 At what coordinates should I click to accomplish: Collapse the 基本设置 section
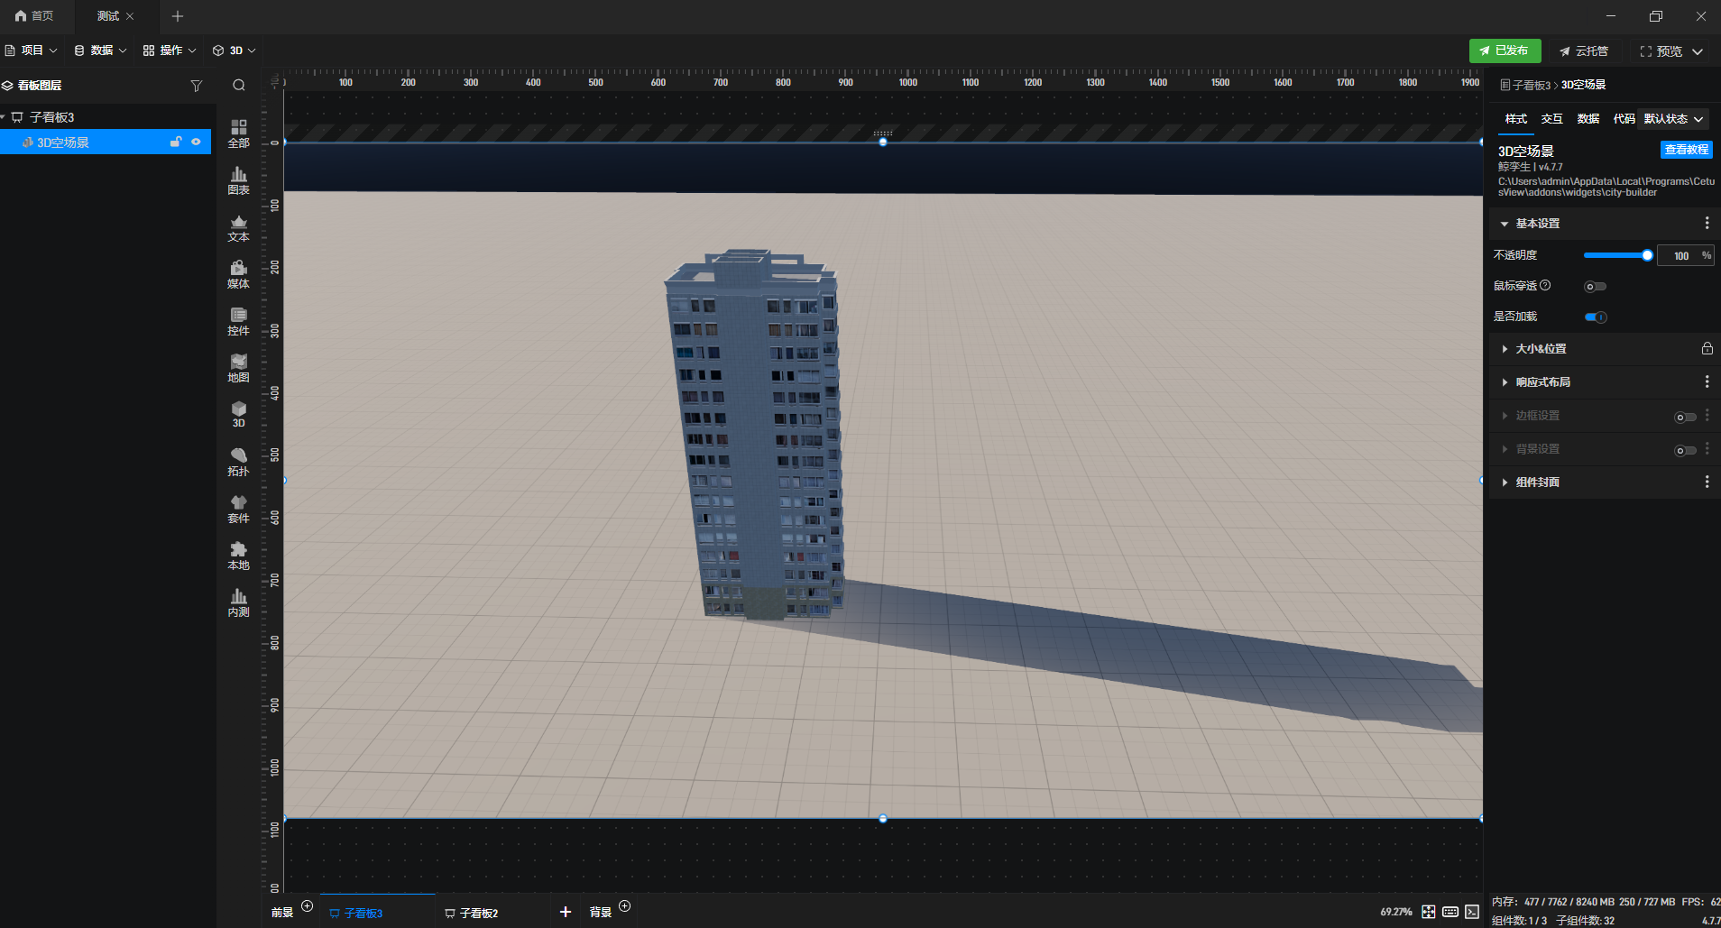click(x=1504, y=224)
